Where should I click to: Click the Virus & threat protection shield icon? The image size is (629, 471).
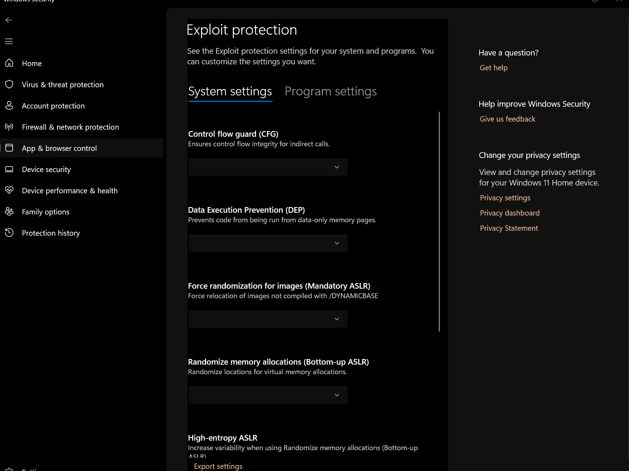(9, 84)
